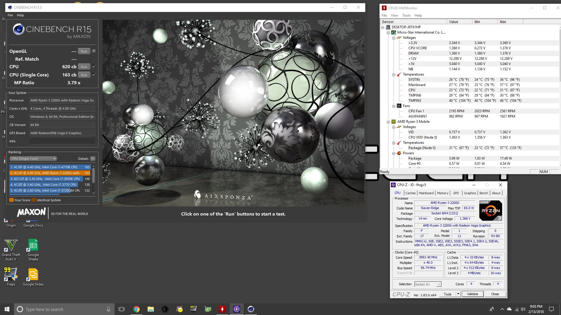This screenshot has height=315, width=561.
Task: Click the brown Identical System color swatch
Action: tap(34, 200)
